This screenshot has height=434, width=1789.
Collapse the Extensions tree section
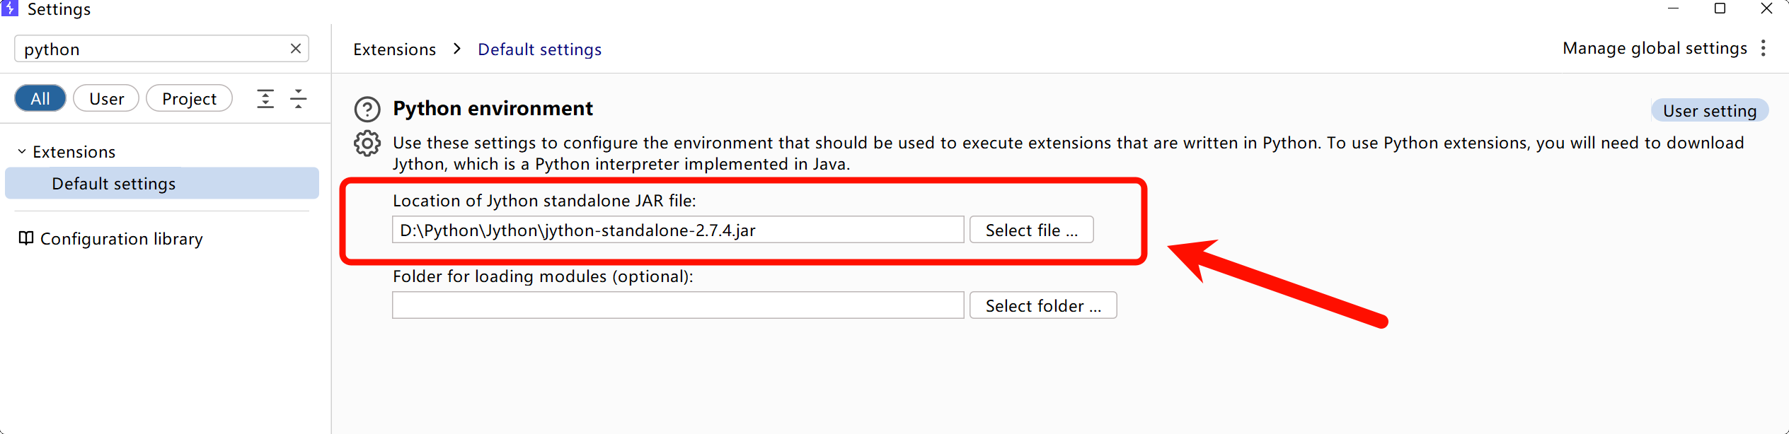click(22, 151)
